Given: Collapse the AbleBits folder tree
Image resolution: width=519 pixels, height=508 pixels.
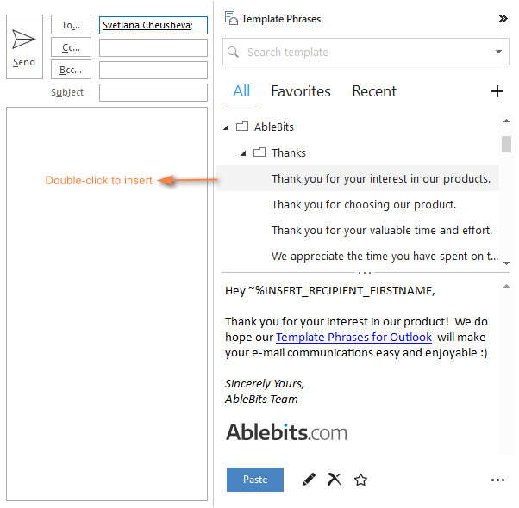Looking at the screenshot, I should pyautogui.click(x=227, y=127).
